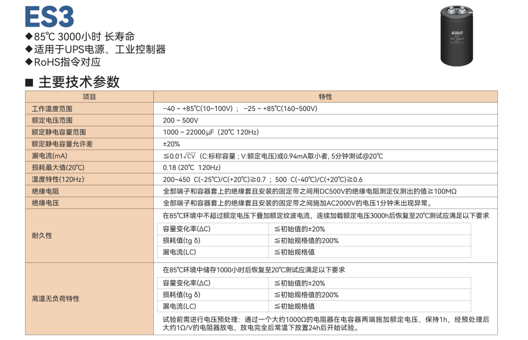
Task: Click the black square beside 主要技术参数
Action: [30, 82]
